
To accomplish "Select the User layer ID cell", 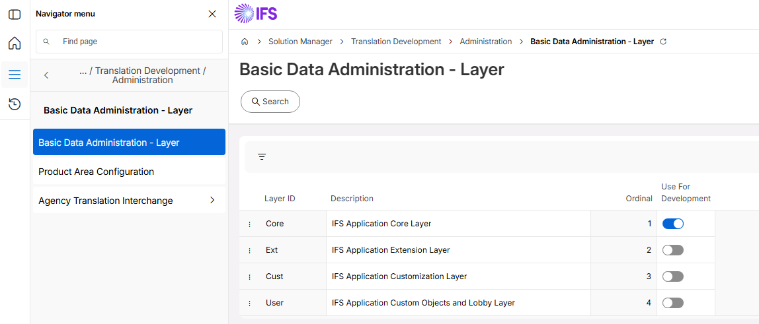I will tap(274, 303).
